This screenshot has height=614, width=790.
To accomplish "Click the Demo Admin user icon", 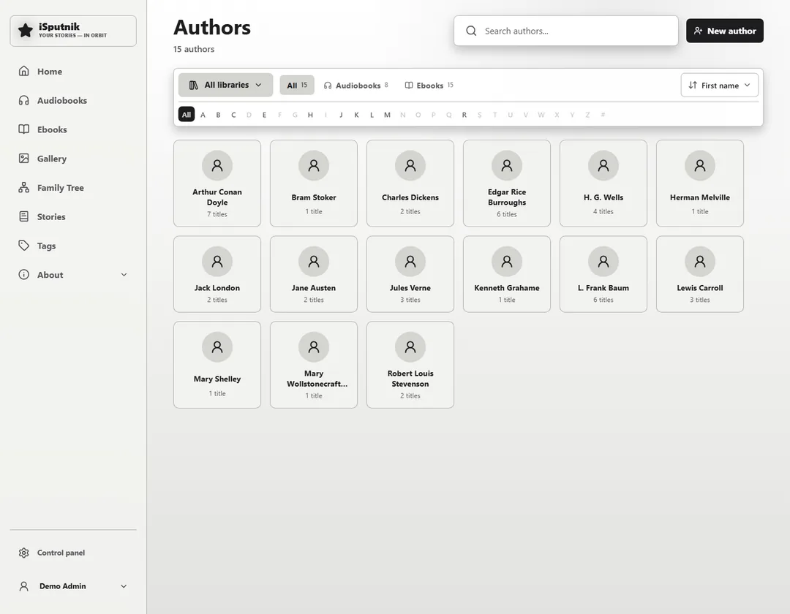I will [23, 585].
